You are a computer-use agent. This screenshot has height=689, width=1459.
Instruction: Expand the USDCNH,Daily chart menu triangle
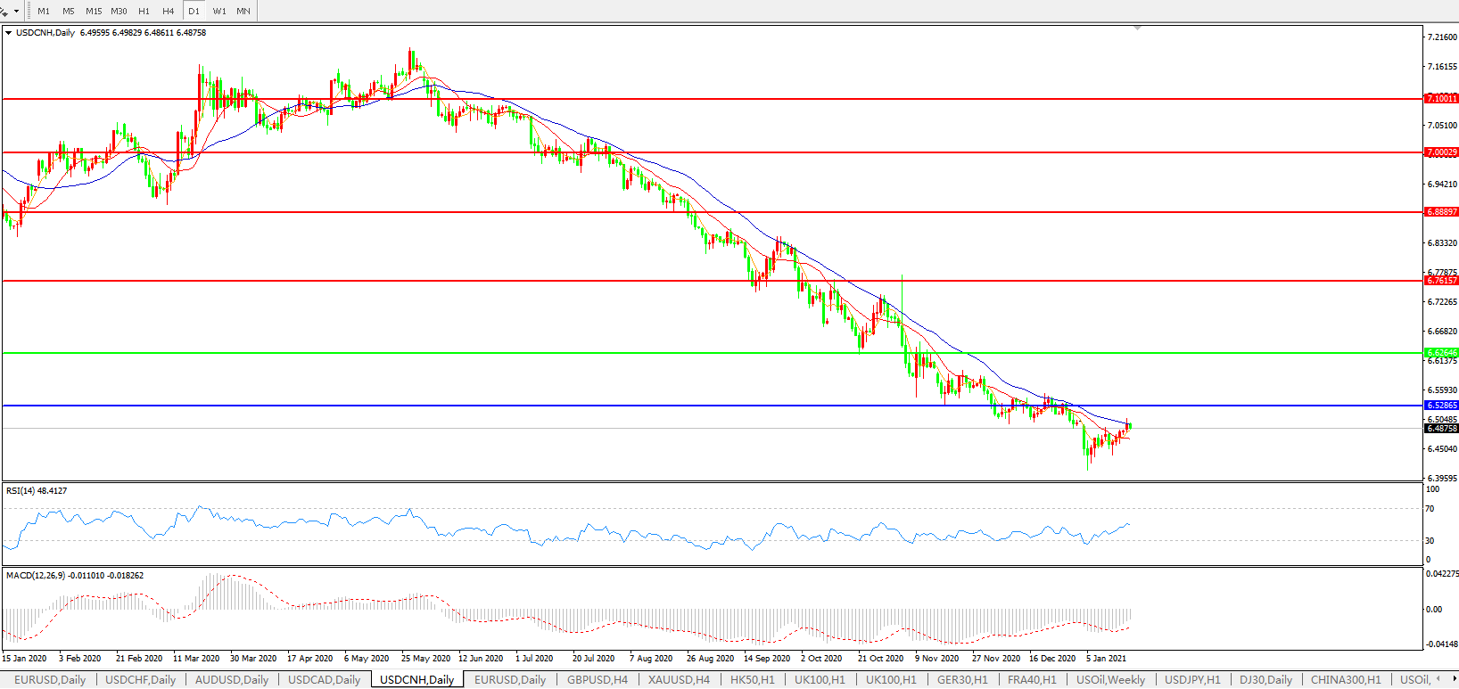pos(9,33)
